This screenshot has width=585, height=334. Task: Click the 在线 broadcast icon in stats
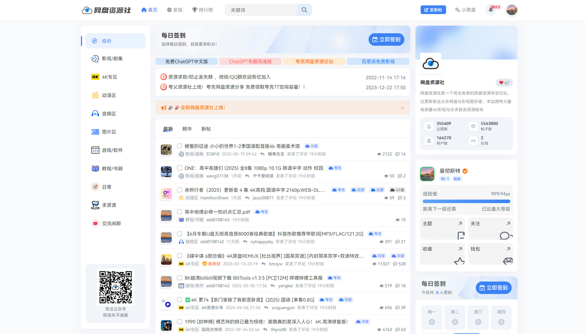pos(473,141)
